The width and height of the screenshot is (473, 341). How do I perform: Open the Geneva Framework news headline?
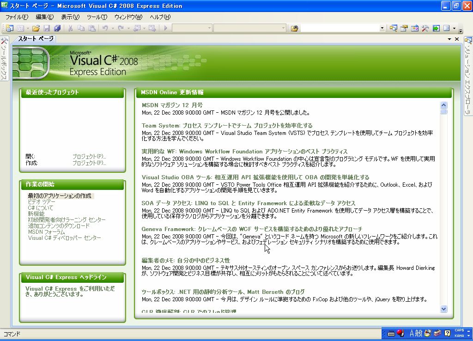pyautogui.click(x=252, y=229)
